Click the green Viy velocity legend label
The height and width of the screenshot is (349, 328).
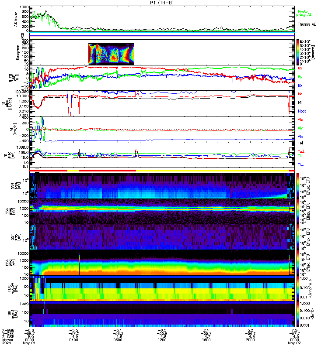pos(300,128)
